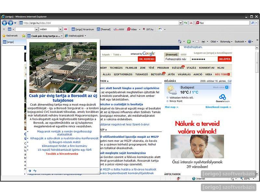Click the web slice open arrow icon
This screenshot has width=260, height=195.
30,171
